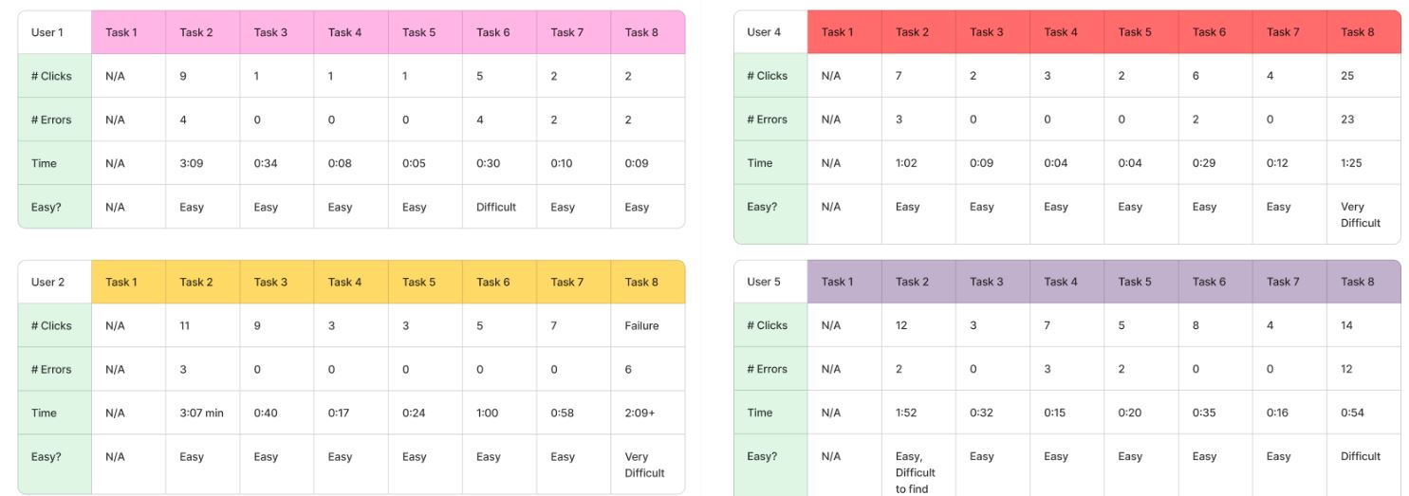The image size is (1409, 496).
Task: Select the '3:07 min' time cell
Action: coord(201,413)
